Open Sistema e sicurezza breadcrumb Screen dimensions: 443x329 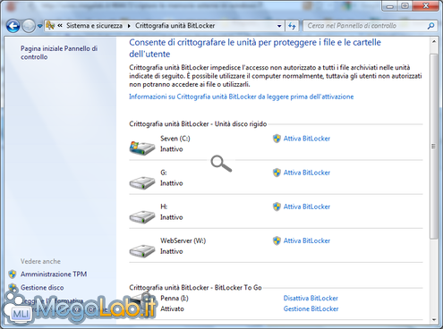click(94, 26)
